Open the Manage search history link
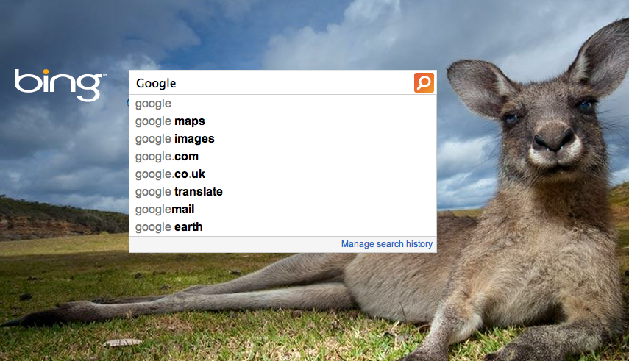This screenshot has width=629, height=361. [x=387, y=244]
